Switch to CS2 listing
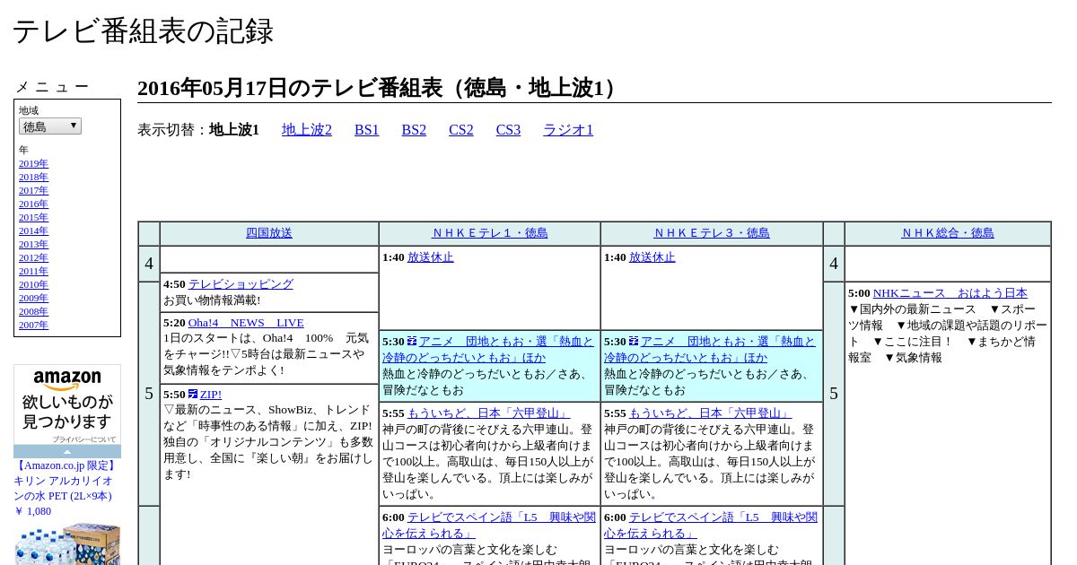 [461, 130]
